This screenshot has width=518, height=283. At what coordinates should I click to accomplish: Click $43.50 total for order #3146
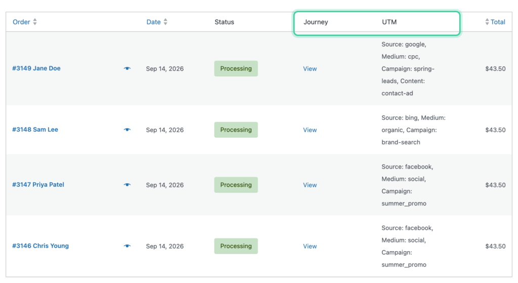click(495, 247)
